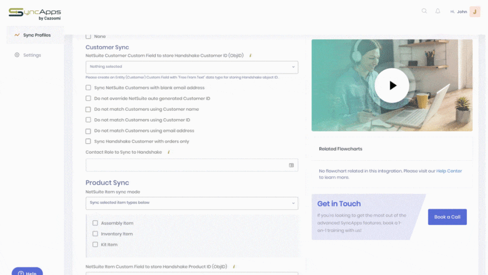This screenshot has height=275, width=488.
Task: Open Settings in sidebar
Action: pos(32,55)
